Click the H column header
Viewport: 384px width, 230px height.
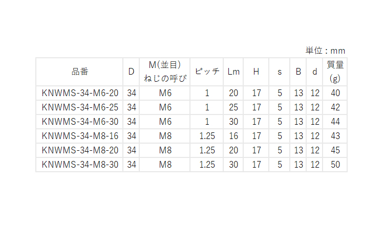(257, 72)
